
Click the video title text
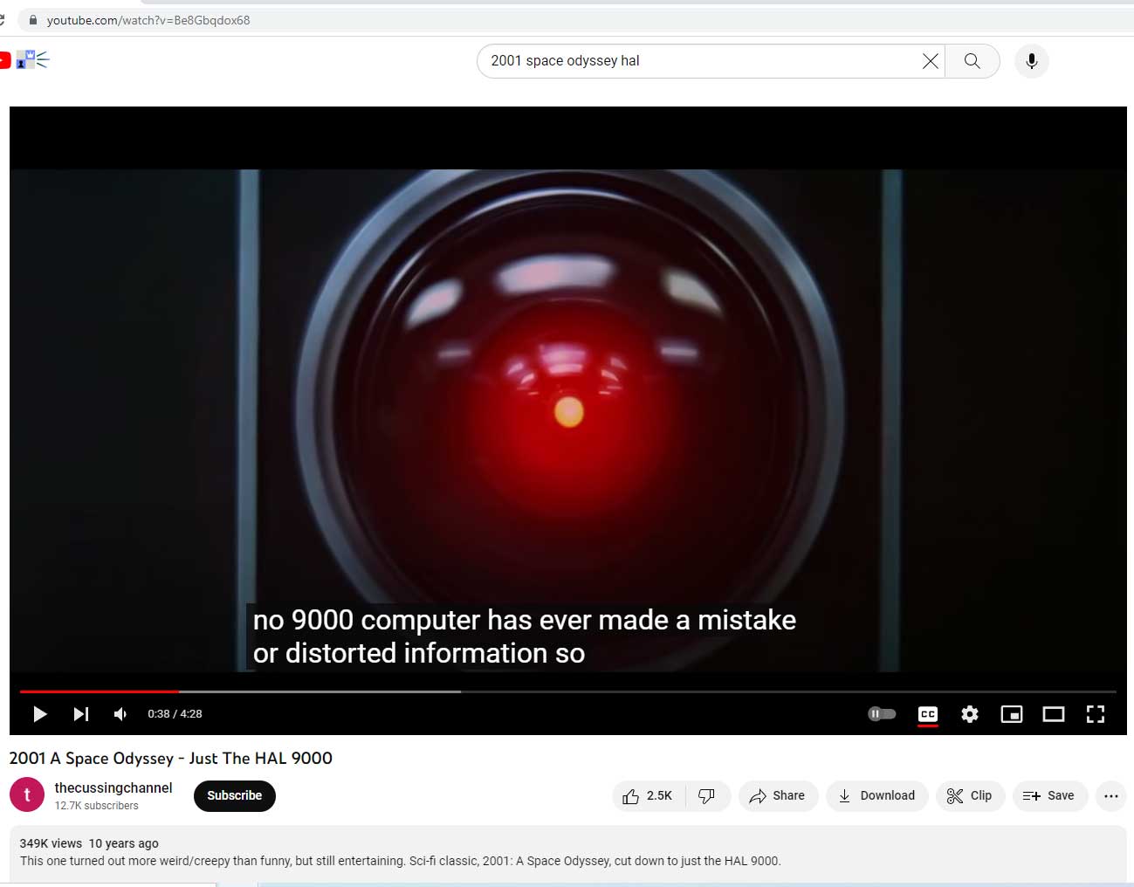(x=171, y=758)
